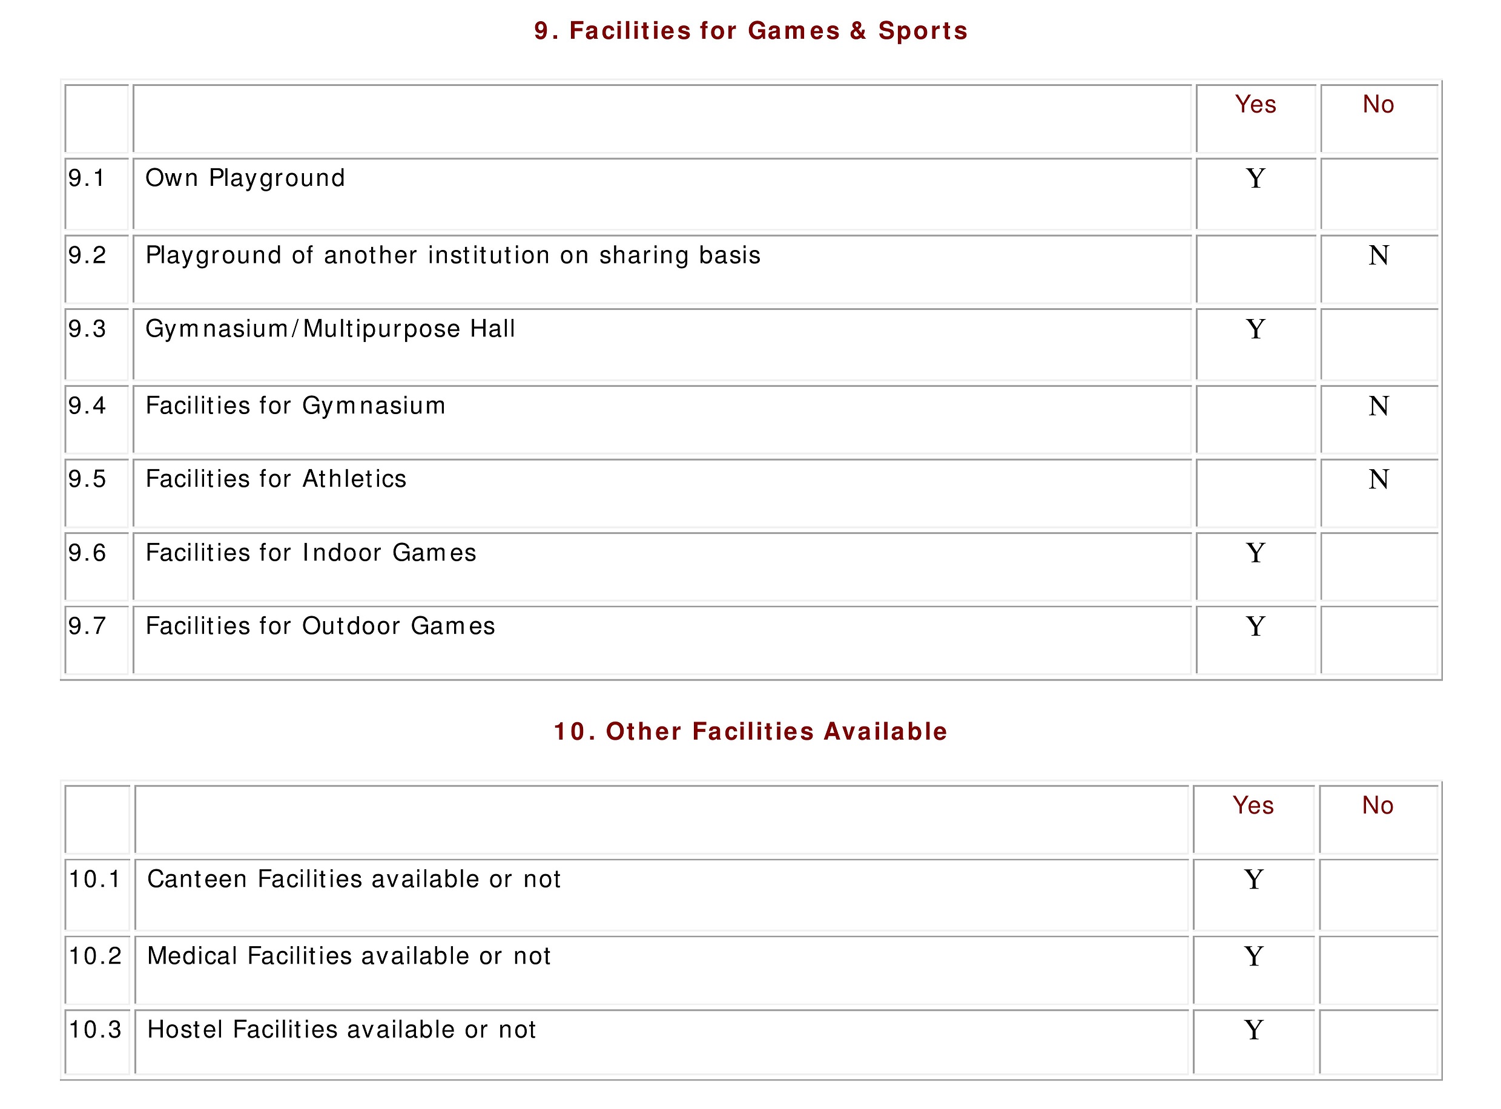Click the Yes header in Games & Sports table

pos(1255,105)
